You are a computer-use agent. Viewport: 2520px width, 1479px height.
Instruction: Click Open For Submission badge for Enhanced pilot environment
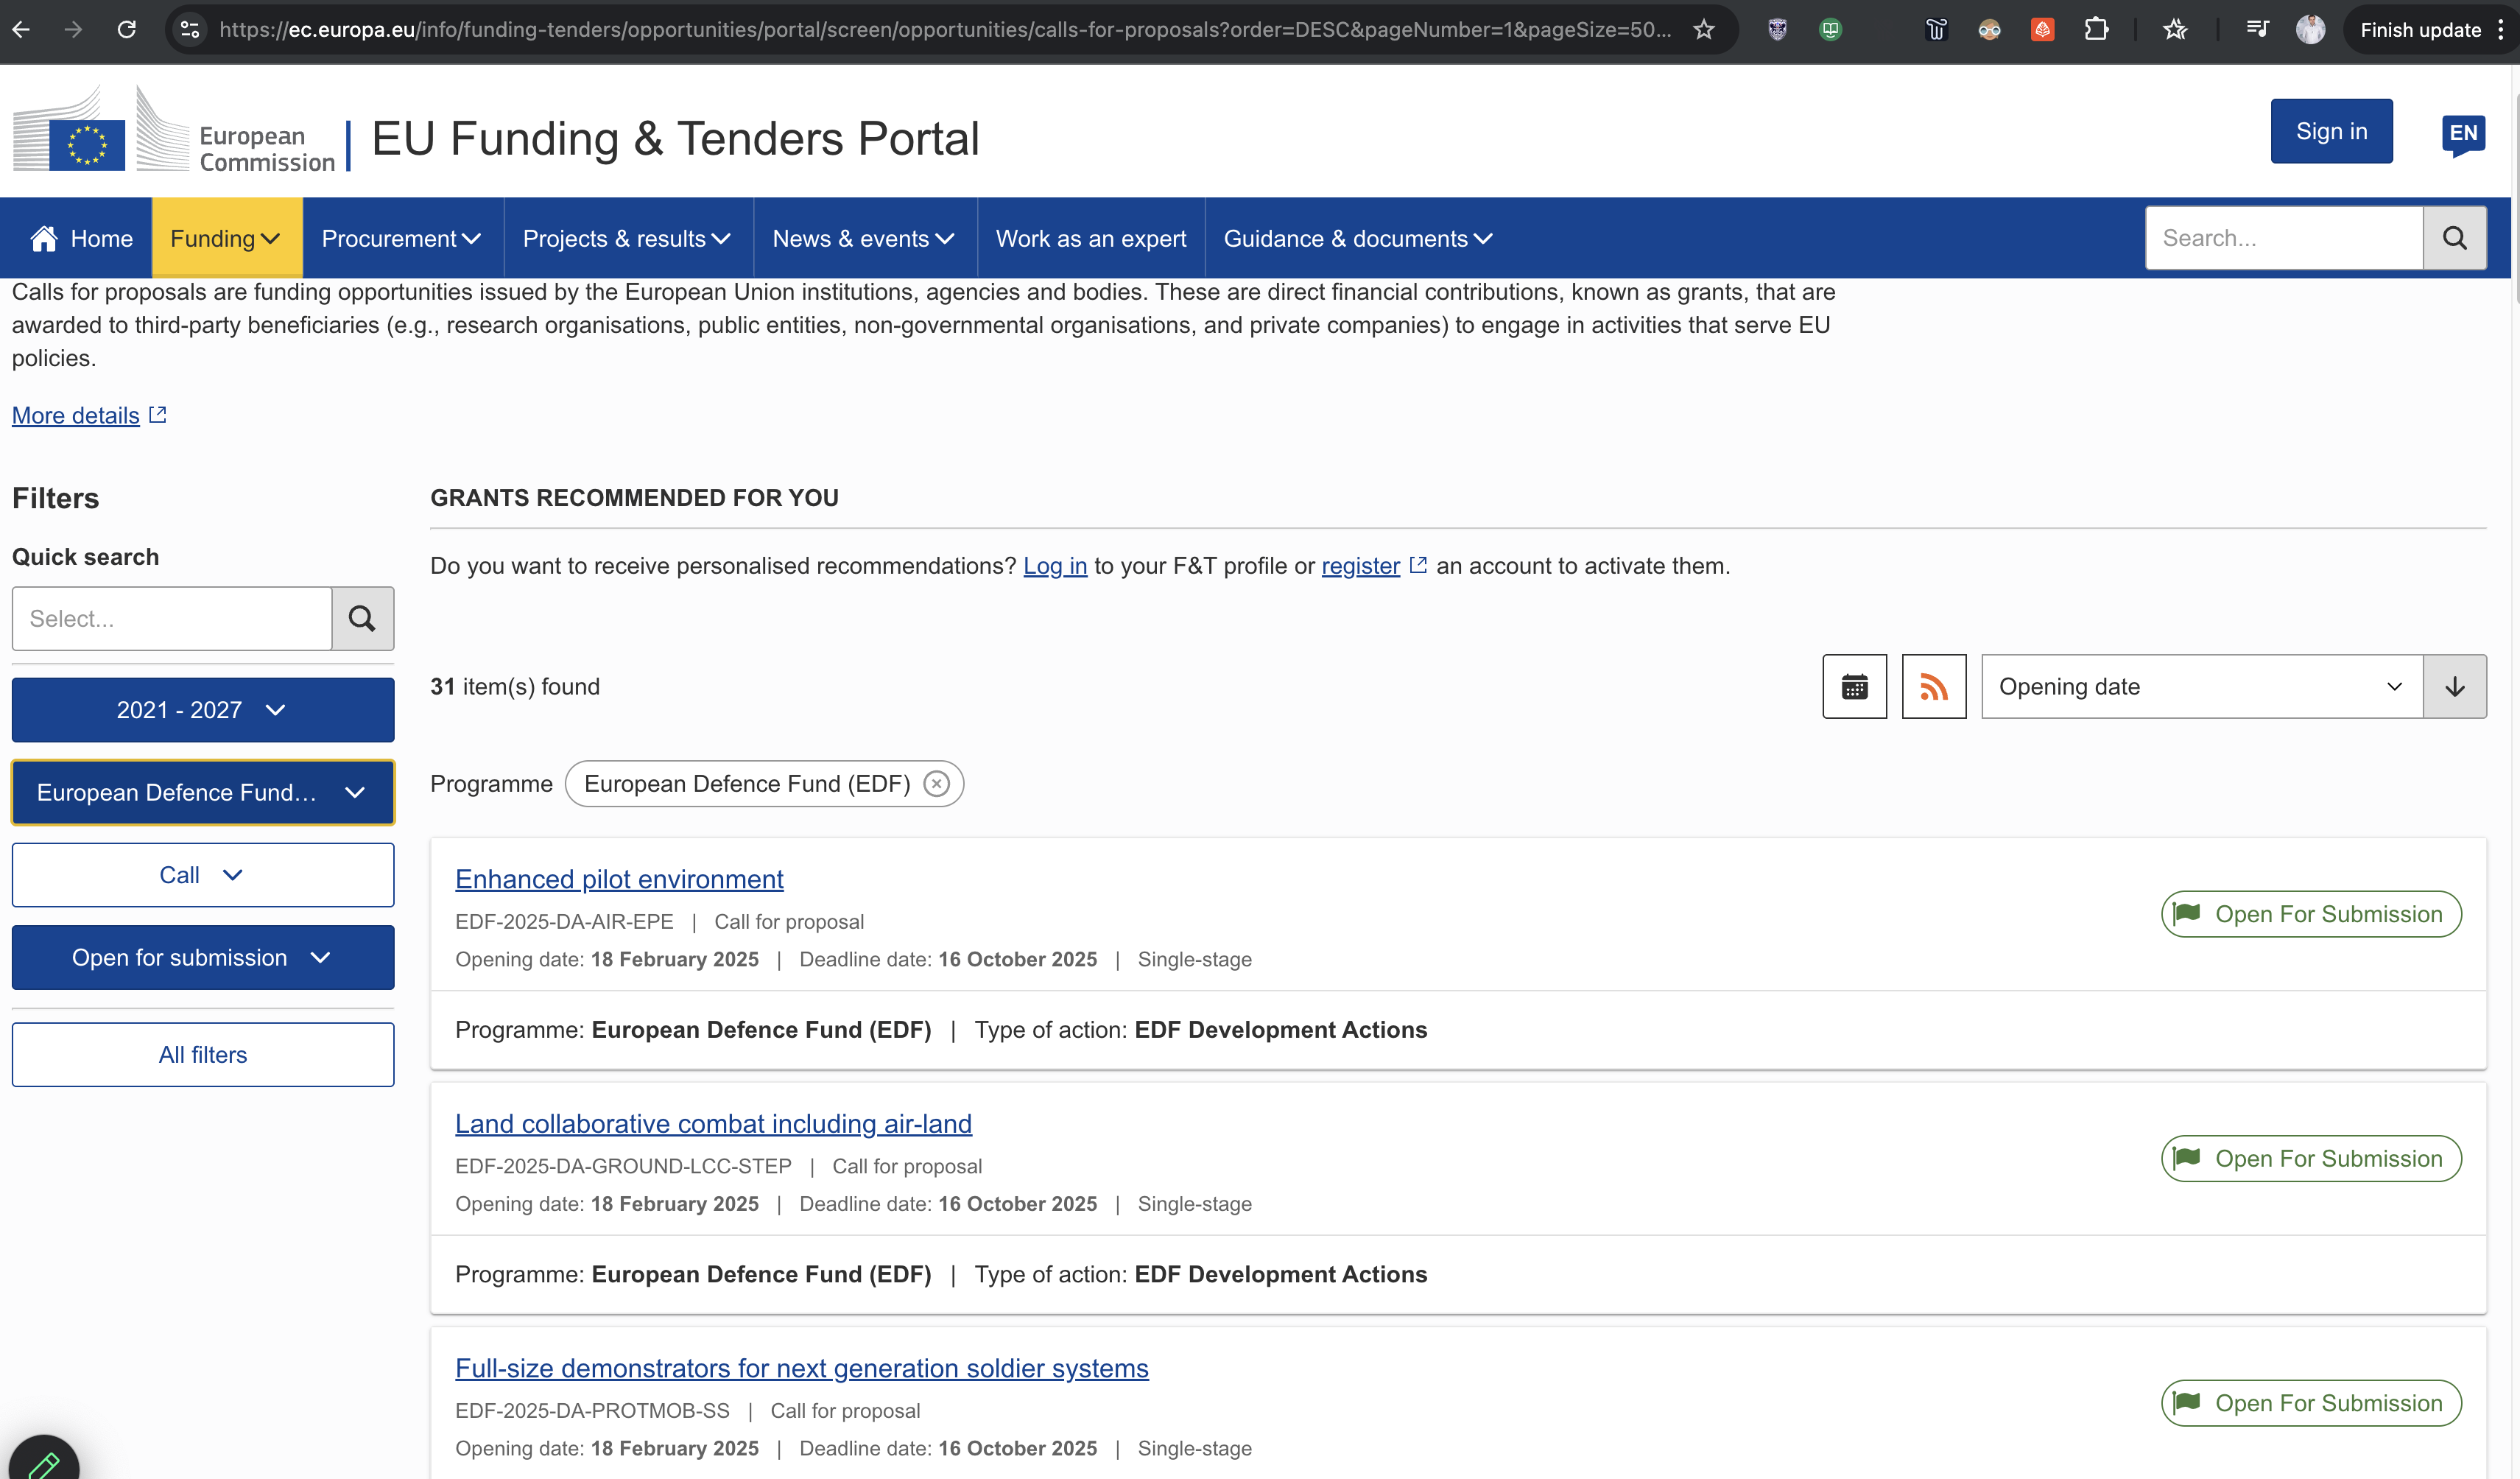point(2311,914)
